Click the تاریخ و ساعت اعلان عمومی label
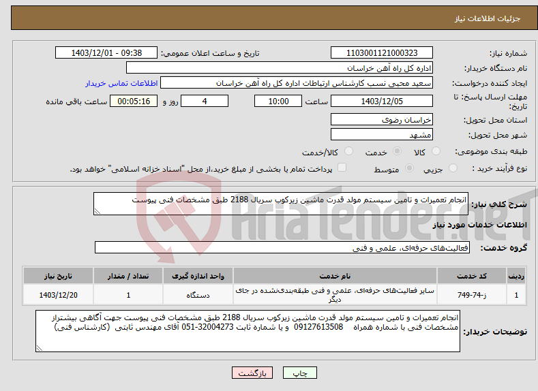The width and height of the screenshot is (538, 391). coord(210,53)
